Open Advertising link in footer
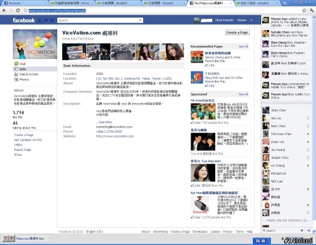This screenshot has width=316, height=245. 160,232
